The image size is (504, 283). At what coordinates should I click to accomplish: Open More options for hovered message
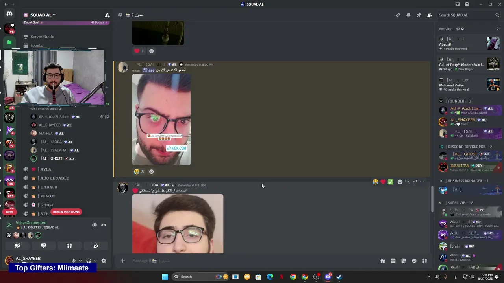(x=422, y=182)
